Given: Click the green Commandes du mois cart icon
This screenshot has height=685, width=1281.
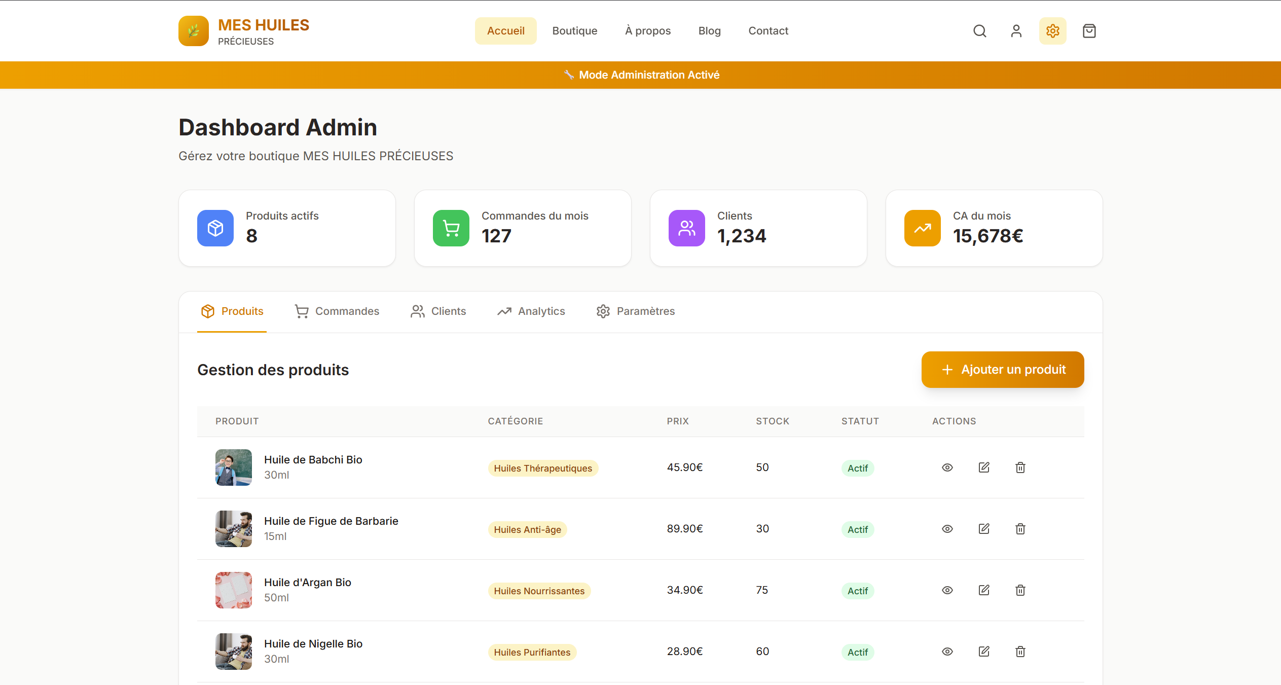Looking at the screenshot, I should pos(451,228).
